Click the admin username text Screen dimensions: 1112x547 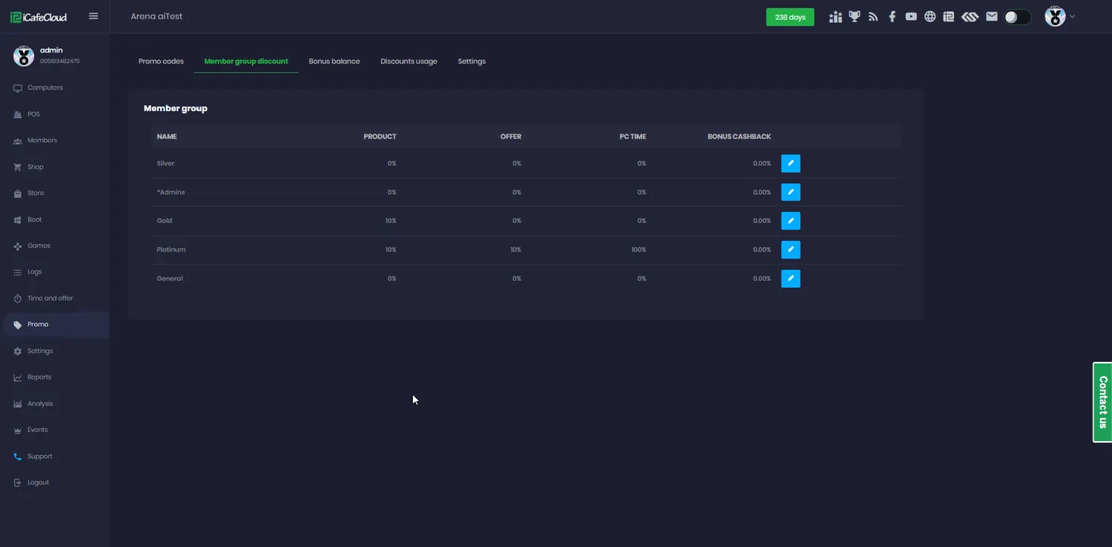pos(51,50)
